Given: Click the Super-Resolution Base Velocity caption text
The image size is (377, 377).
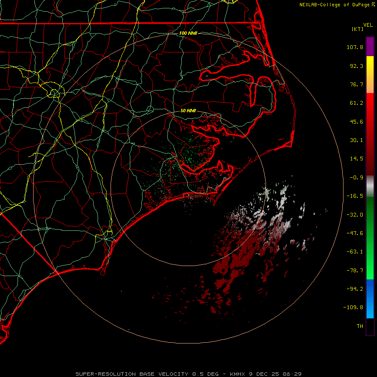Looking at the screenshot, I should coord(132,374).
